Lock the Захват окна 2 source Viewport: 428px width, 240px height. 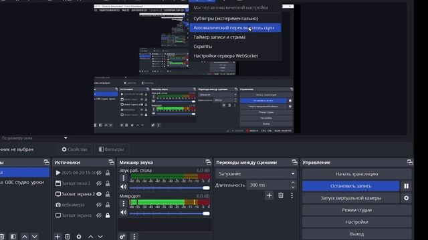tap(108, 183)
